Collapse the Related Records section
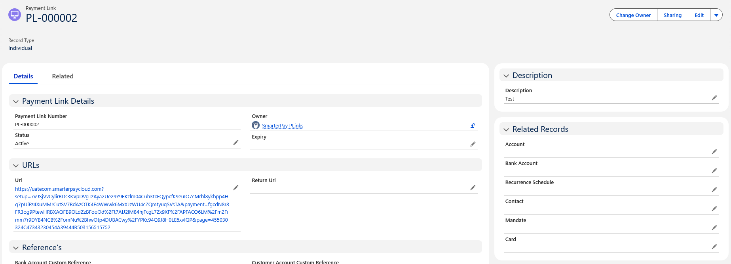This screenshot has height=264, width=731. pos(506,129)
